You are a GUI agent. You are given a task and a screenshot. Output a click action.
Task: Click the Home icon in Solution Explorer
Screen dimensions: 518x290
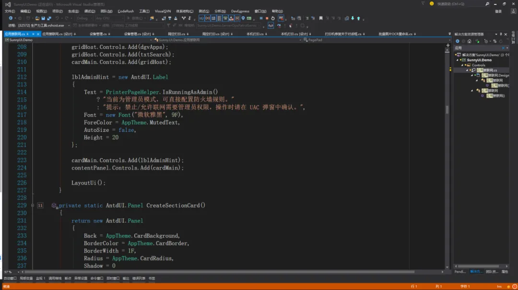470,41
